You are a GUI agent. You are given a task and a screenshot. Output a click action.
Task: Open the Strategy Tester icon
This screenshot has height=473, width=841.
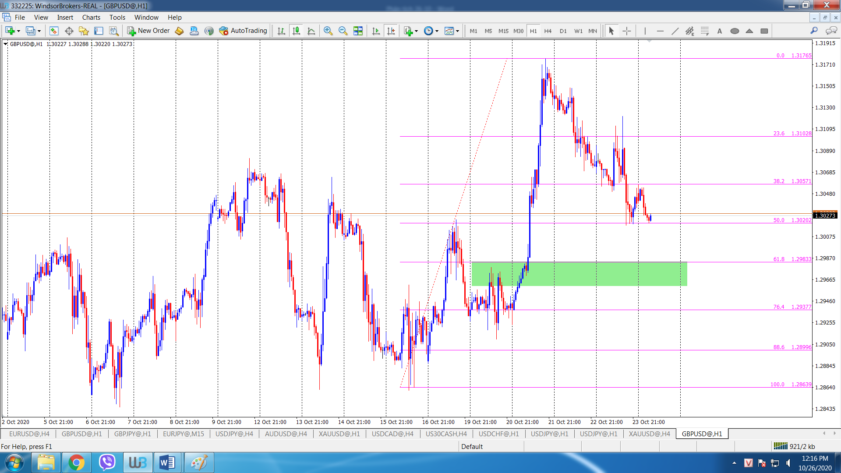(113, 31)
